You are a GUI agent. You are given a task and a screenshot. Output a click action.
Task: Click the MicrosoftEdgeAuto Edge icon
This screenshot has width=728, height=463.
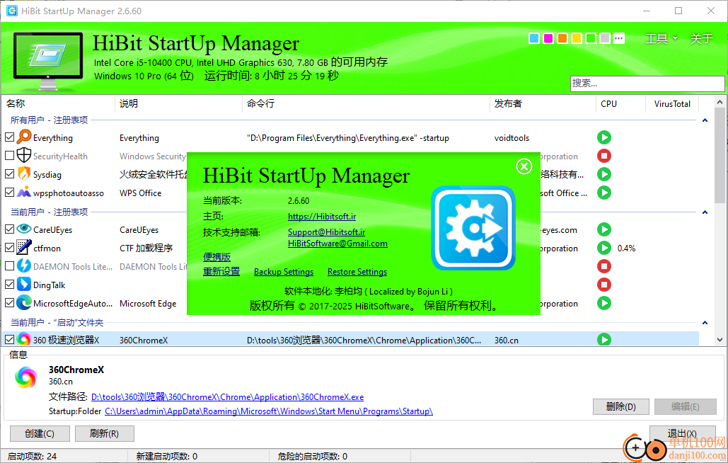coord(24,303)
